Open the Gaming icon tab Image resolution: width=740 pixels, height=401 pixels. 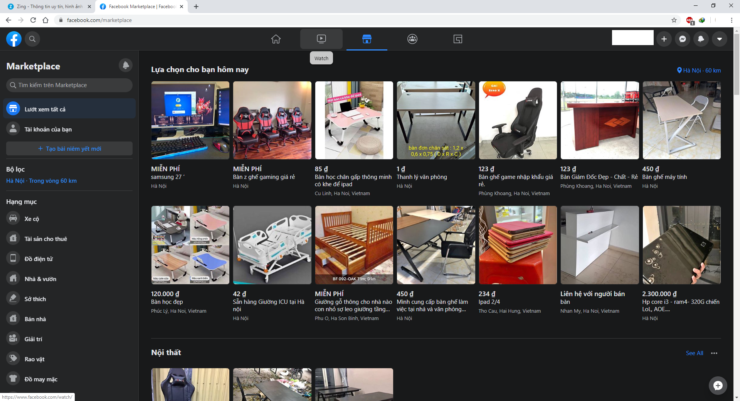pyautogui.click(x=458, y=39)
